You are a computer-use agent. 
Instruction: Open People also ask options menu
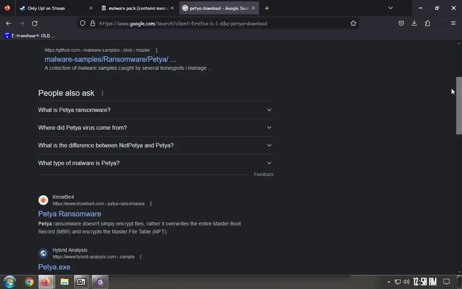103,93
